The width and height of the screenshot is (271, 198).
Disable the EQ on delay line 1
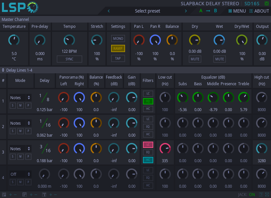click(148, 101)
